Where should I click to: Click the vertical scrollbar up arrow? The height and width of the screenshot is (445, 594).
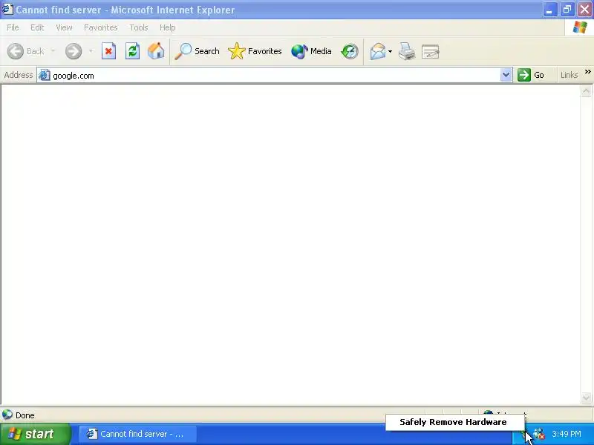click(586, 90)
